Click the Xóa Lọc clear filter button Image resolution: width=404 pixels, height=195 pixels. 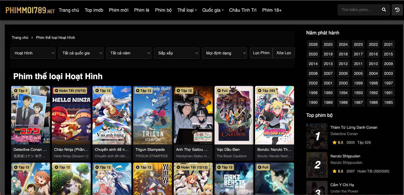click(x=284, y=53)
